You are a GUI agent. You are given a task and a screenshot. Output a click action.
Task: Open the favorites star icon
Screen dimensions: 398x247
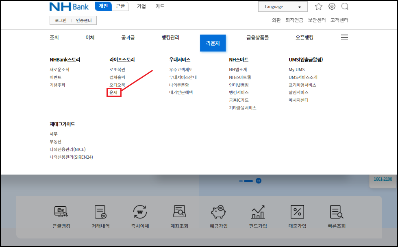pyautogui.click(x=319, y=7)
